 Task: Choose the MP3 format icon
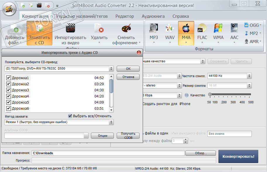click(154, 28)
